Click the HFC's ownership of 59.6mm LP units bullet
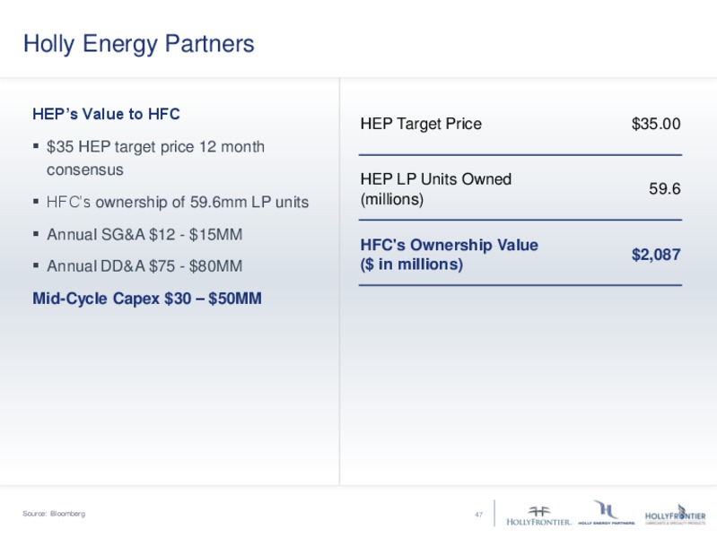This screenshot has width=717, height=538. (x=178, y=202)
